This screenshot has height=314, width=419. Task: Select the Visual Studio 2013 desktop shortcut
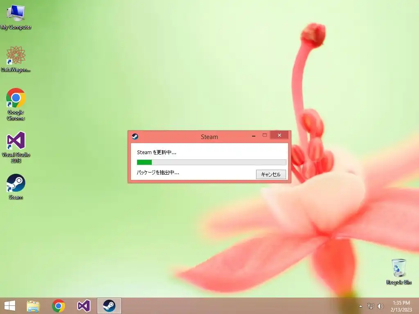(16, 147)
